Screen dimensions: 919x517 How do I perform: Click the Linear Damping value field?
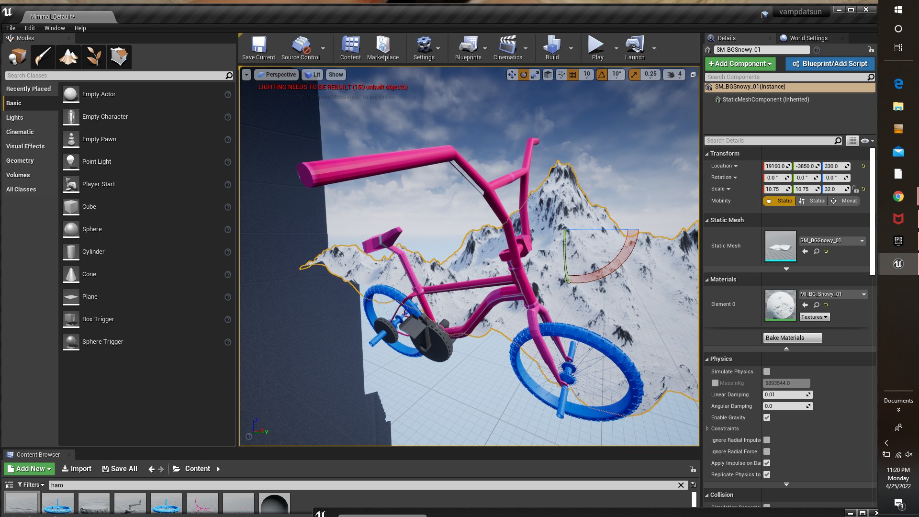(788, 394)
